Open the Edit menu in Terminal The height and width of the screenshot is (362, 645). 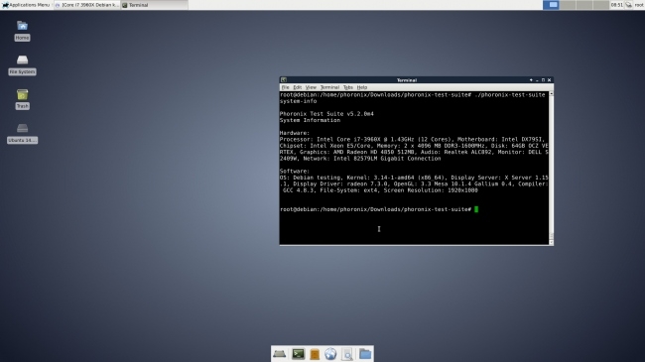(x=298, y=87)
